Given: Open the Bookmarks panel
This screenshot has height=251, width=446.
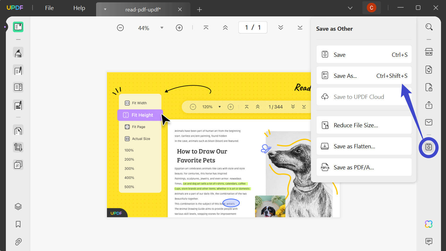Looking at the screenshot, I should pyautogui.click(x=18, y=224).
